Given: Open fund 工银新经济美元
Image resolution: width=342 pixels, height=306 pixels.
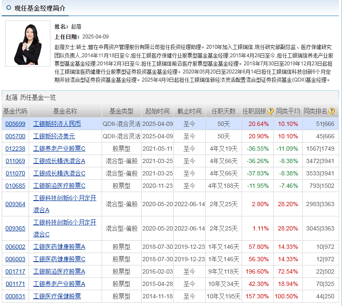Looking at the screenshot, I should (54, 136).
